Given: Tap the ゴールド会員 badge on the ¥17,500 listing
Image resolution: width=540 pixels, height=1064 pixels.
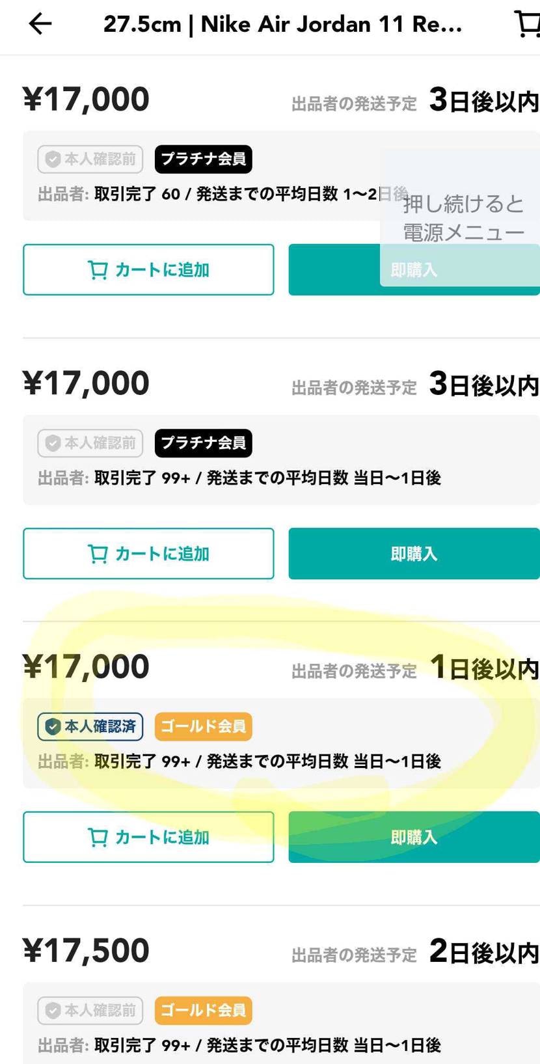Looking at the screenshot, I should tap(202, 1011).
